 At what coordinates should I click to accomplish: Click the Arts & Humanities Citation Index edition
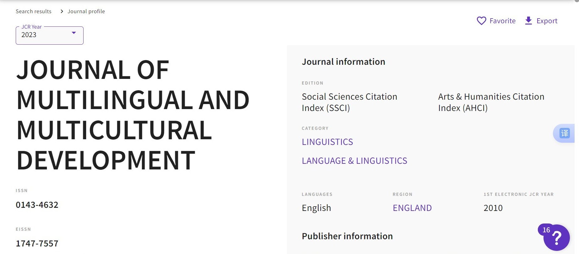[x=491, y=102]
